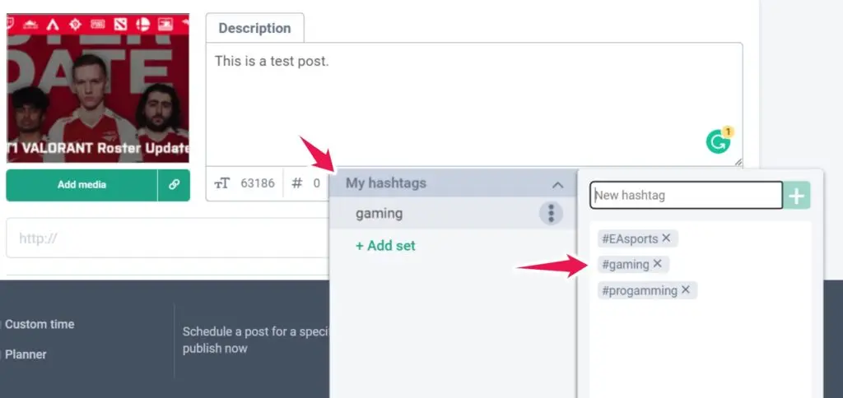The height and width of the screenshot is (398, 843).
Task: Remove the #EAsports hashtag
Action: pos(667,238)
